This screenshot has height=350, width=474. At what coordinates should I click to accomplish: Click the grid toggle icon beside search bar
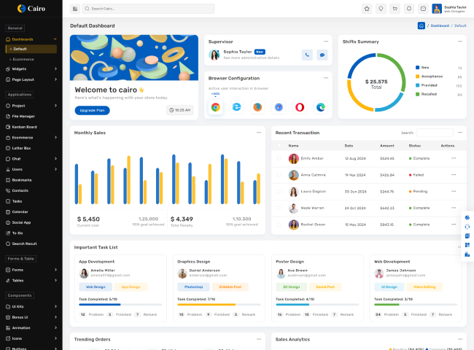click(74, 9)
